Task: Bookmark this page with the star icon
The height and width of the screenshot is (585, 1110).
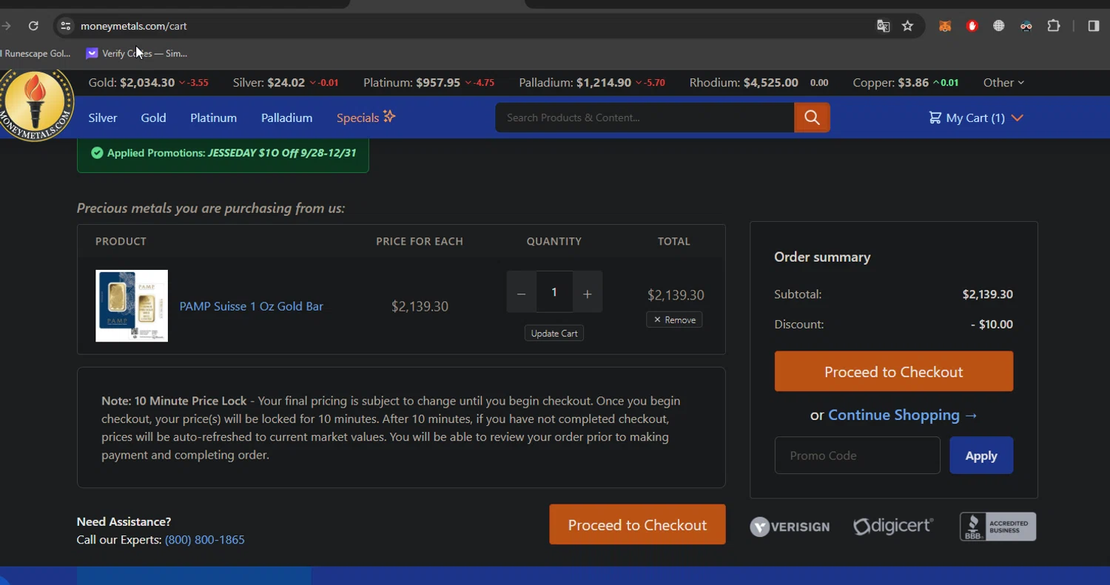Action: (x=908, y=26)
